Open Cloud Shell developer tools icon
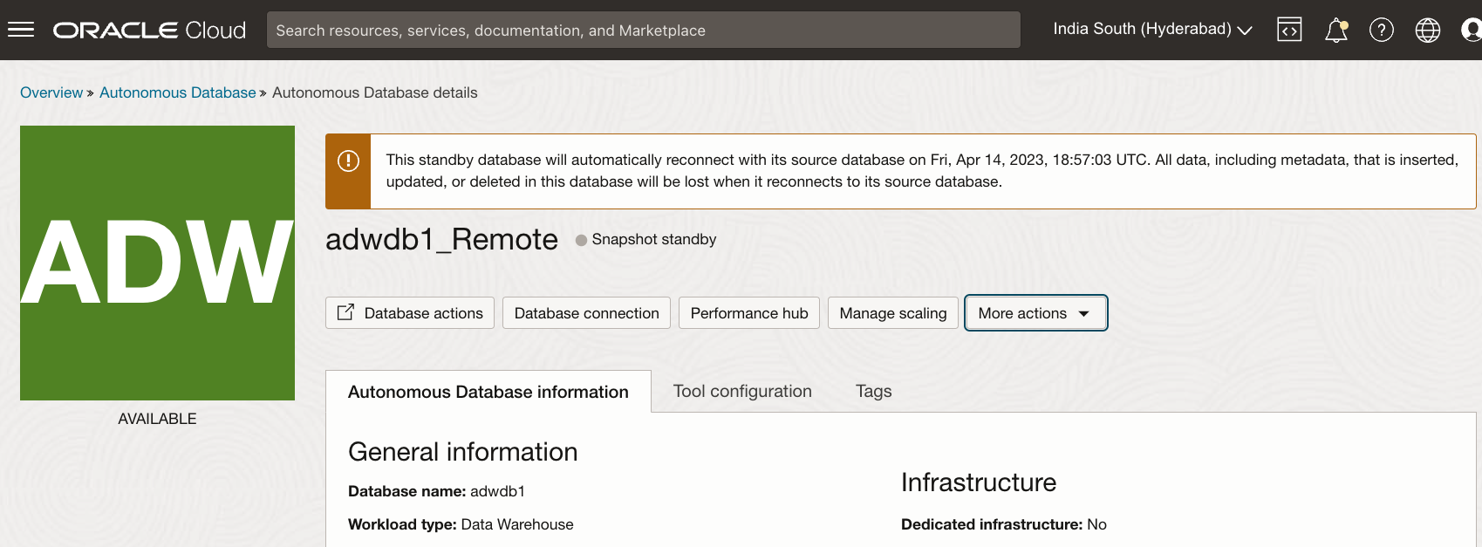1482x547 pixels. (x=1289, y=30)
